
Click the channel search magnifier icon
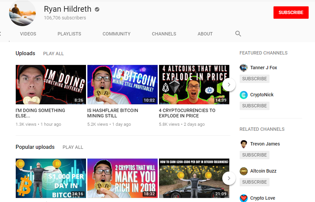tap(238, 34)
